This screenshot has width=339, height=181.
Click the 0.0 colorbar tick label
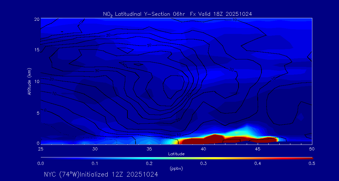[40, 163]
